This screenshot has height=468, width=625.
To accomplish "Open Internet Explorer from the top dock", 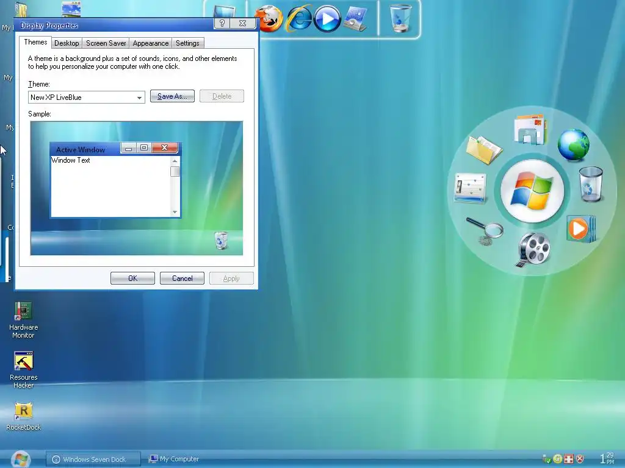I will pos(299,18).
